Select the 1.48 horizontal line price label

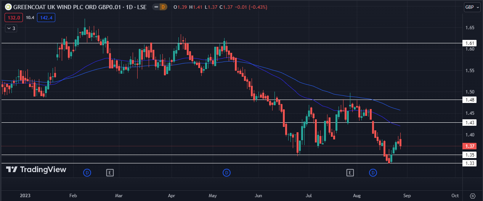(470, 100)
